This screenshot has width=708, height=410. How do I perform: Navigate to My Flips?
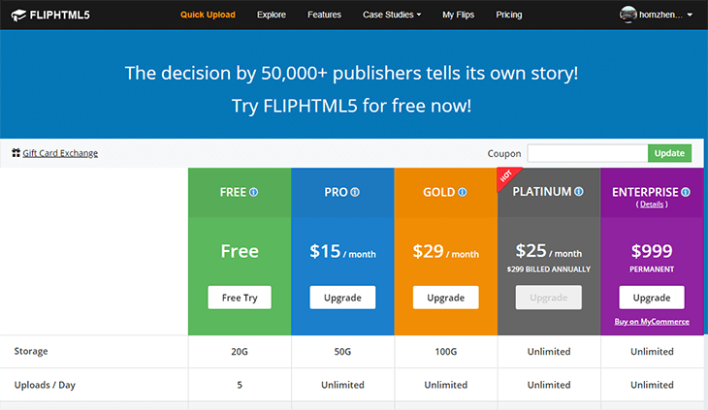coord(459,15)
